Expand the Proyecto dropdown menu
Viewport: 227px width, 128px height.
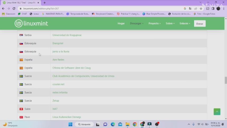coord(154,23)
